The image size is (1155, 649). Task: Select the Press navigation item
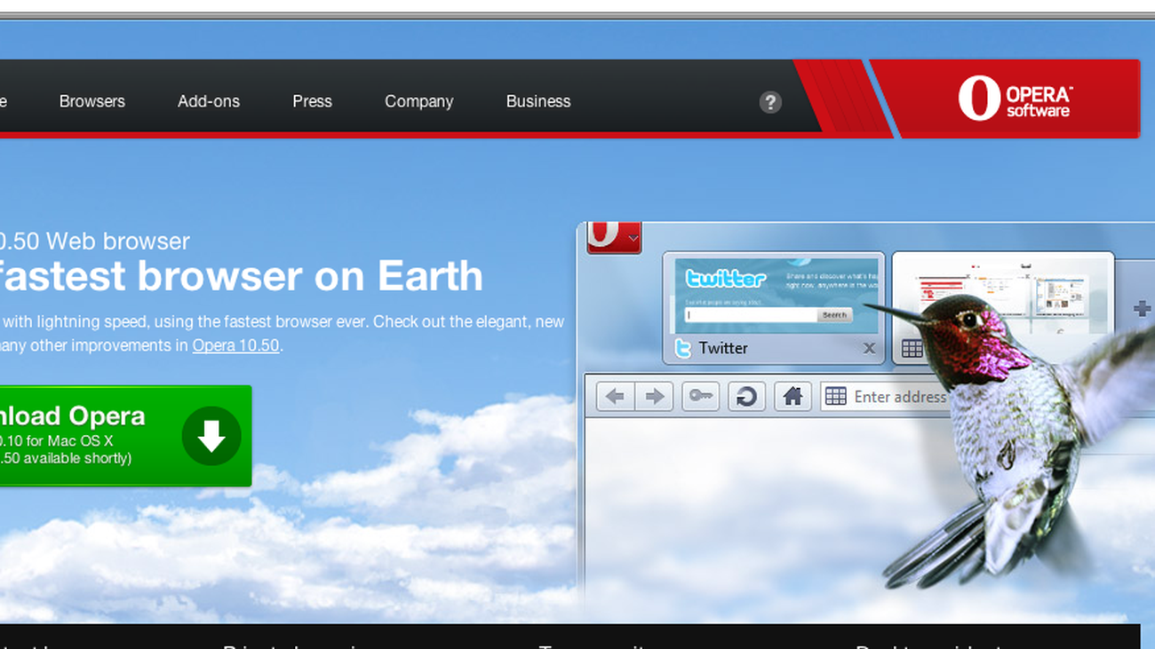(312, 101)
